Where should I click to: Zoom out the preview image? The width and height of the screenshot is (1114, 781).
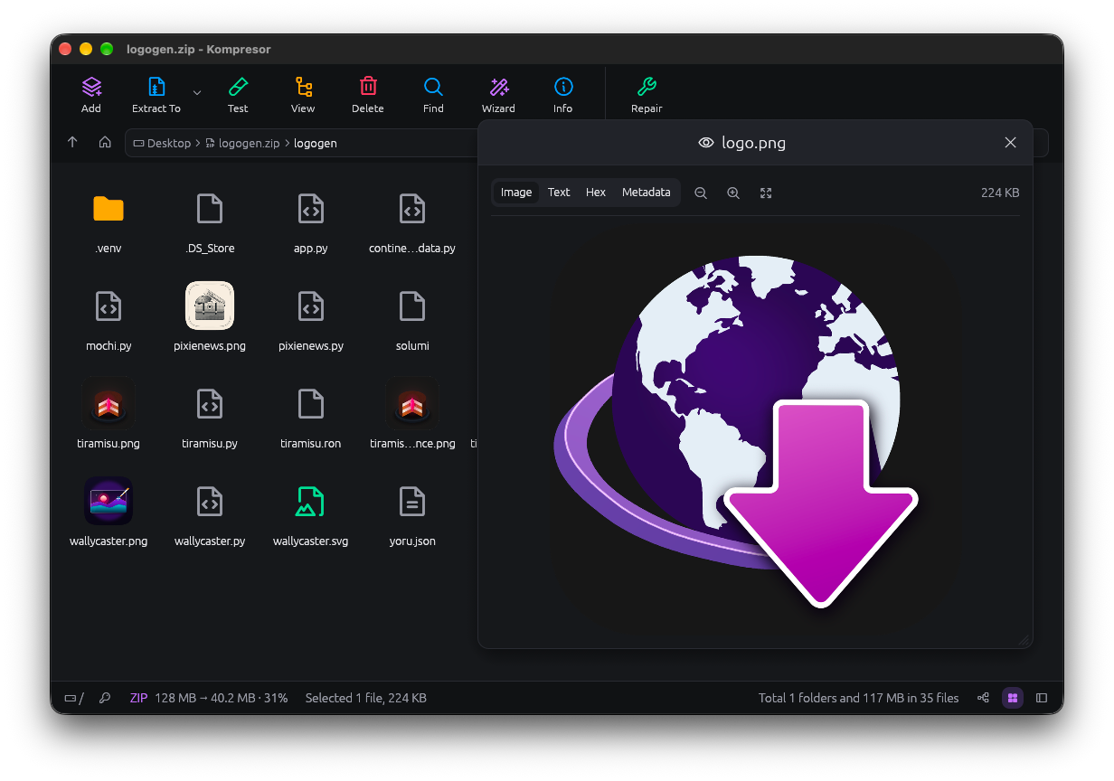click(x=701, y=193)
